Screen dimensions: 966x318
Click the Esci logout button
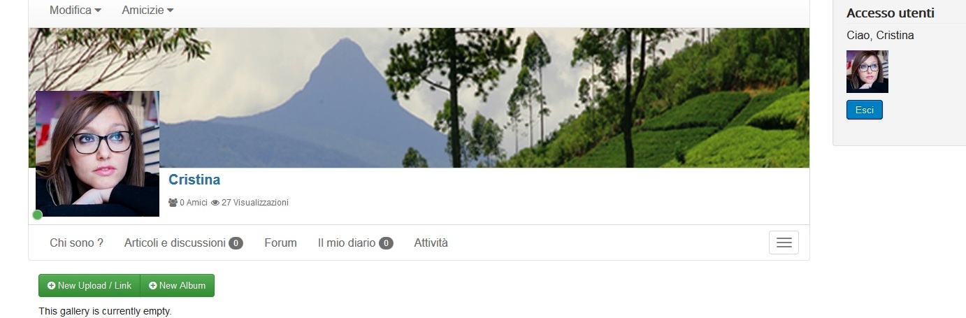click(x=865, y=110)
